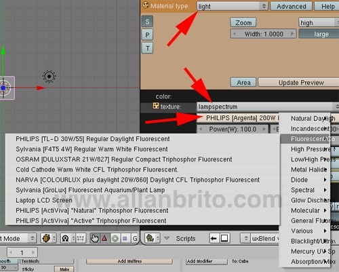Click the Power(W): 100.0 value field
This screenshot has height=272, width=339.
[x=233, y=129]
